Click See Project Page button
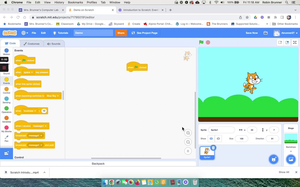 [x=145, y=33]
